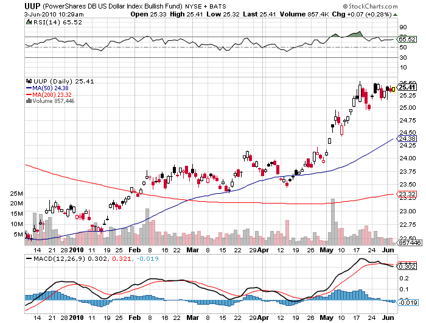Click the 0.302 MACD value tag
Image resolution: width=426 pixels, height=323 pixels.
[407, 266]
